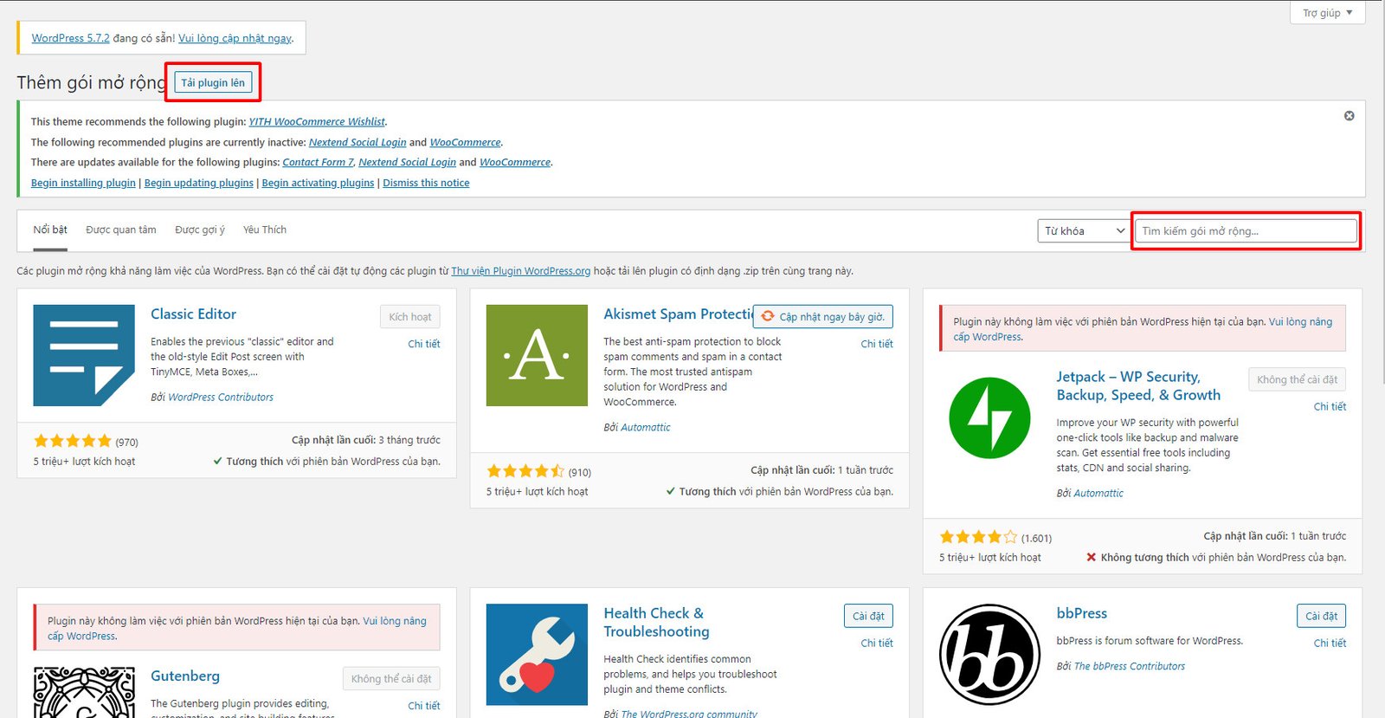Image resolution: width=1385 pixels, height=718 pixels.
Task: Focus the Tìm kiếm gói mở rộng search field
Action: [1246, 231]
